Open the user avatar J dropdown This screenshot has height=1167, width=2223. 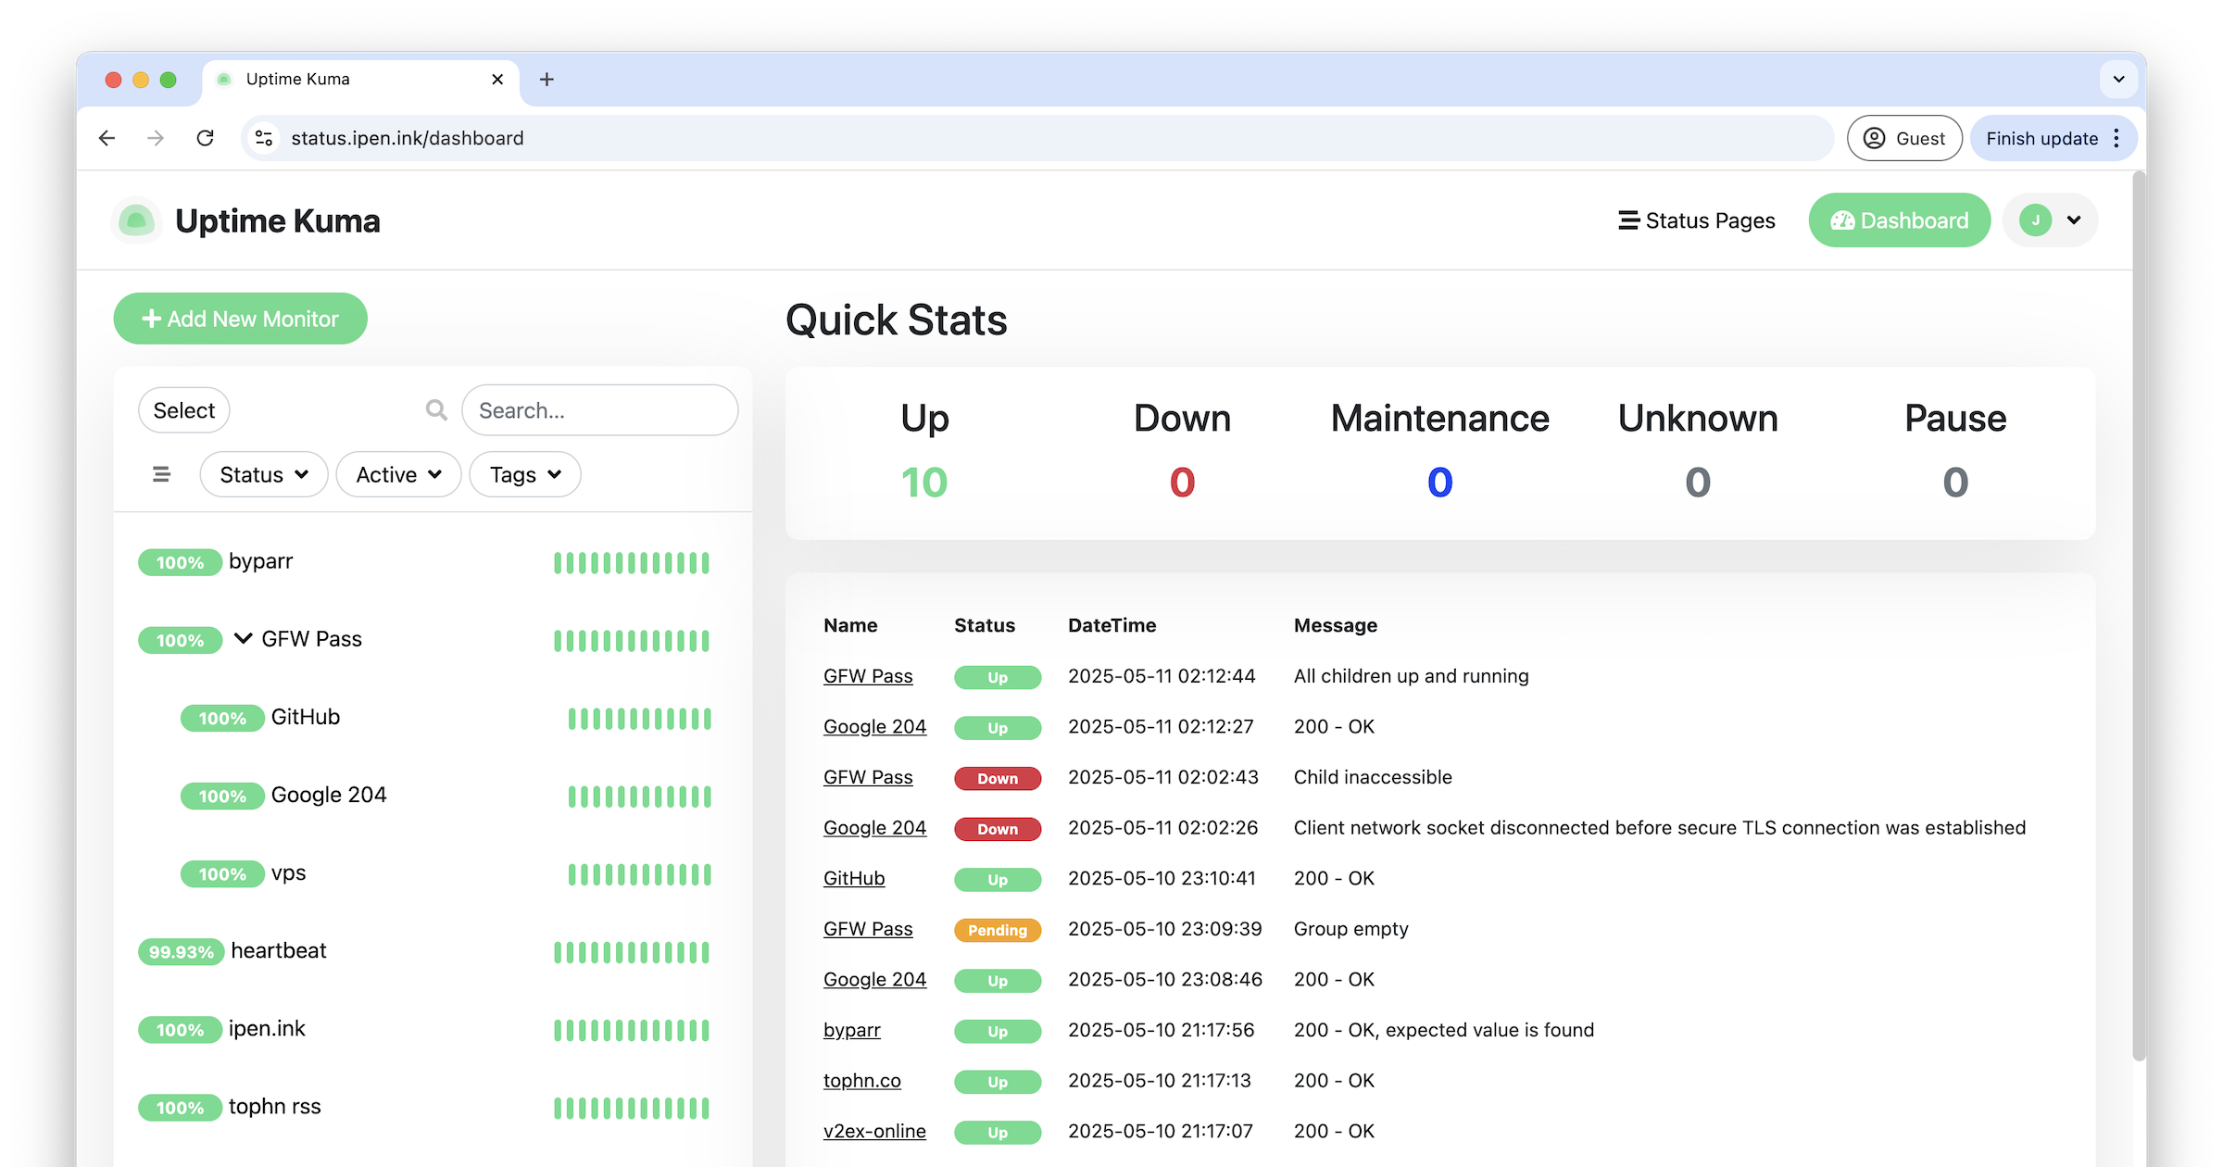pos(2050,220)
